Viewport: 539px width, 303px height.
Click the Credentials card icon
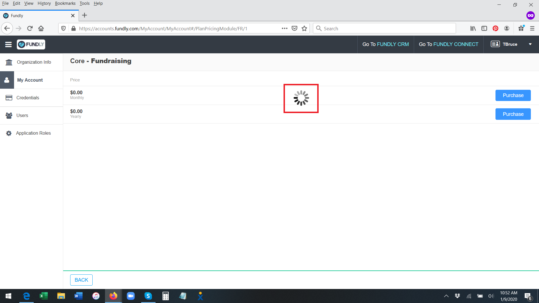(9, 98)
